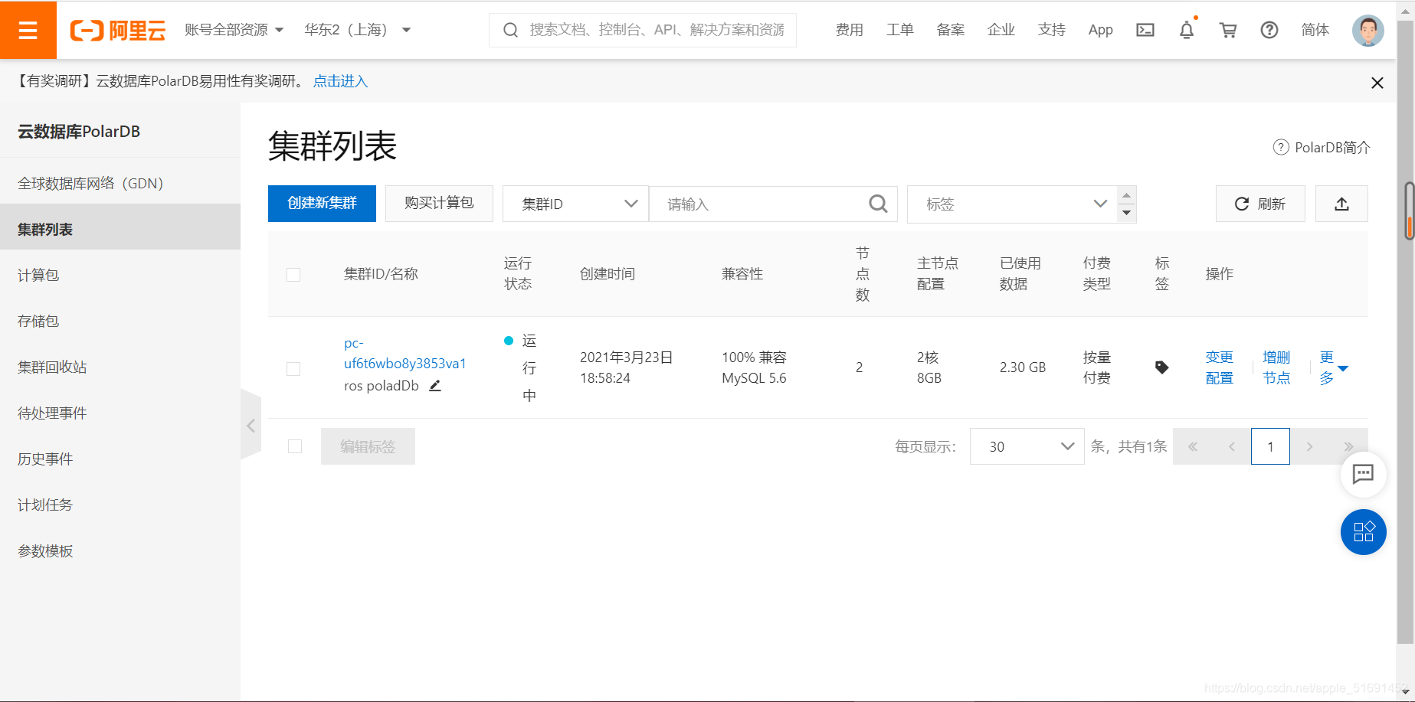Close the PolarDB survey banner
The height and width of the screenshot is (702, 1415).
[1377, 83]
